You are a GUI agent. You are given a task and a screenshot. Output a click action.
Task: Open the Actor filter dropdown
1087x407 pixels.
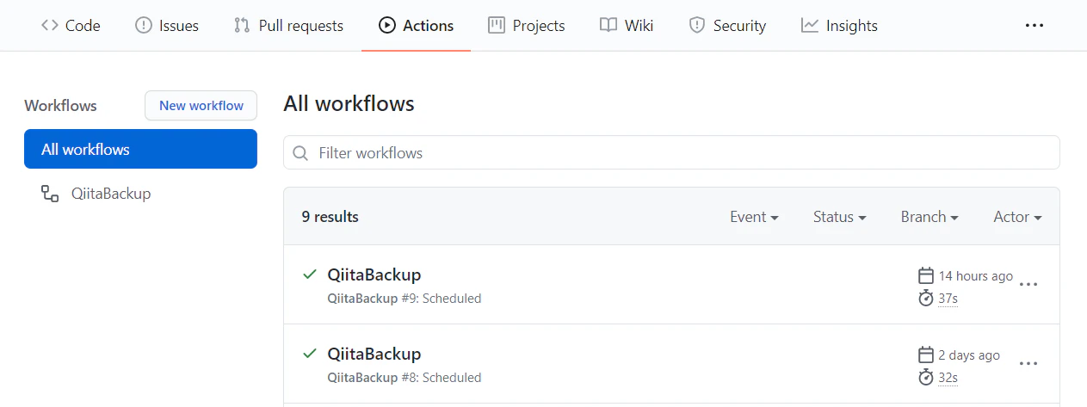[1017, 217]
